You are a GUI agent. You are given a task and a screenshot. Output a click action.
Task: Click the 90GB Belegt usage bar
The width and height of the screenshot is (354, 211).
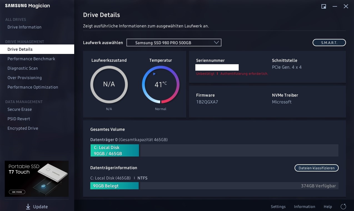[114, 186]
